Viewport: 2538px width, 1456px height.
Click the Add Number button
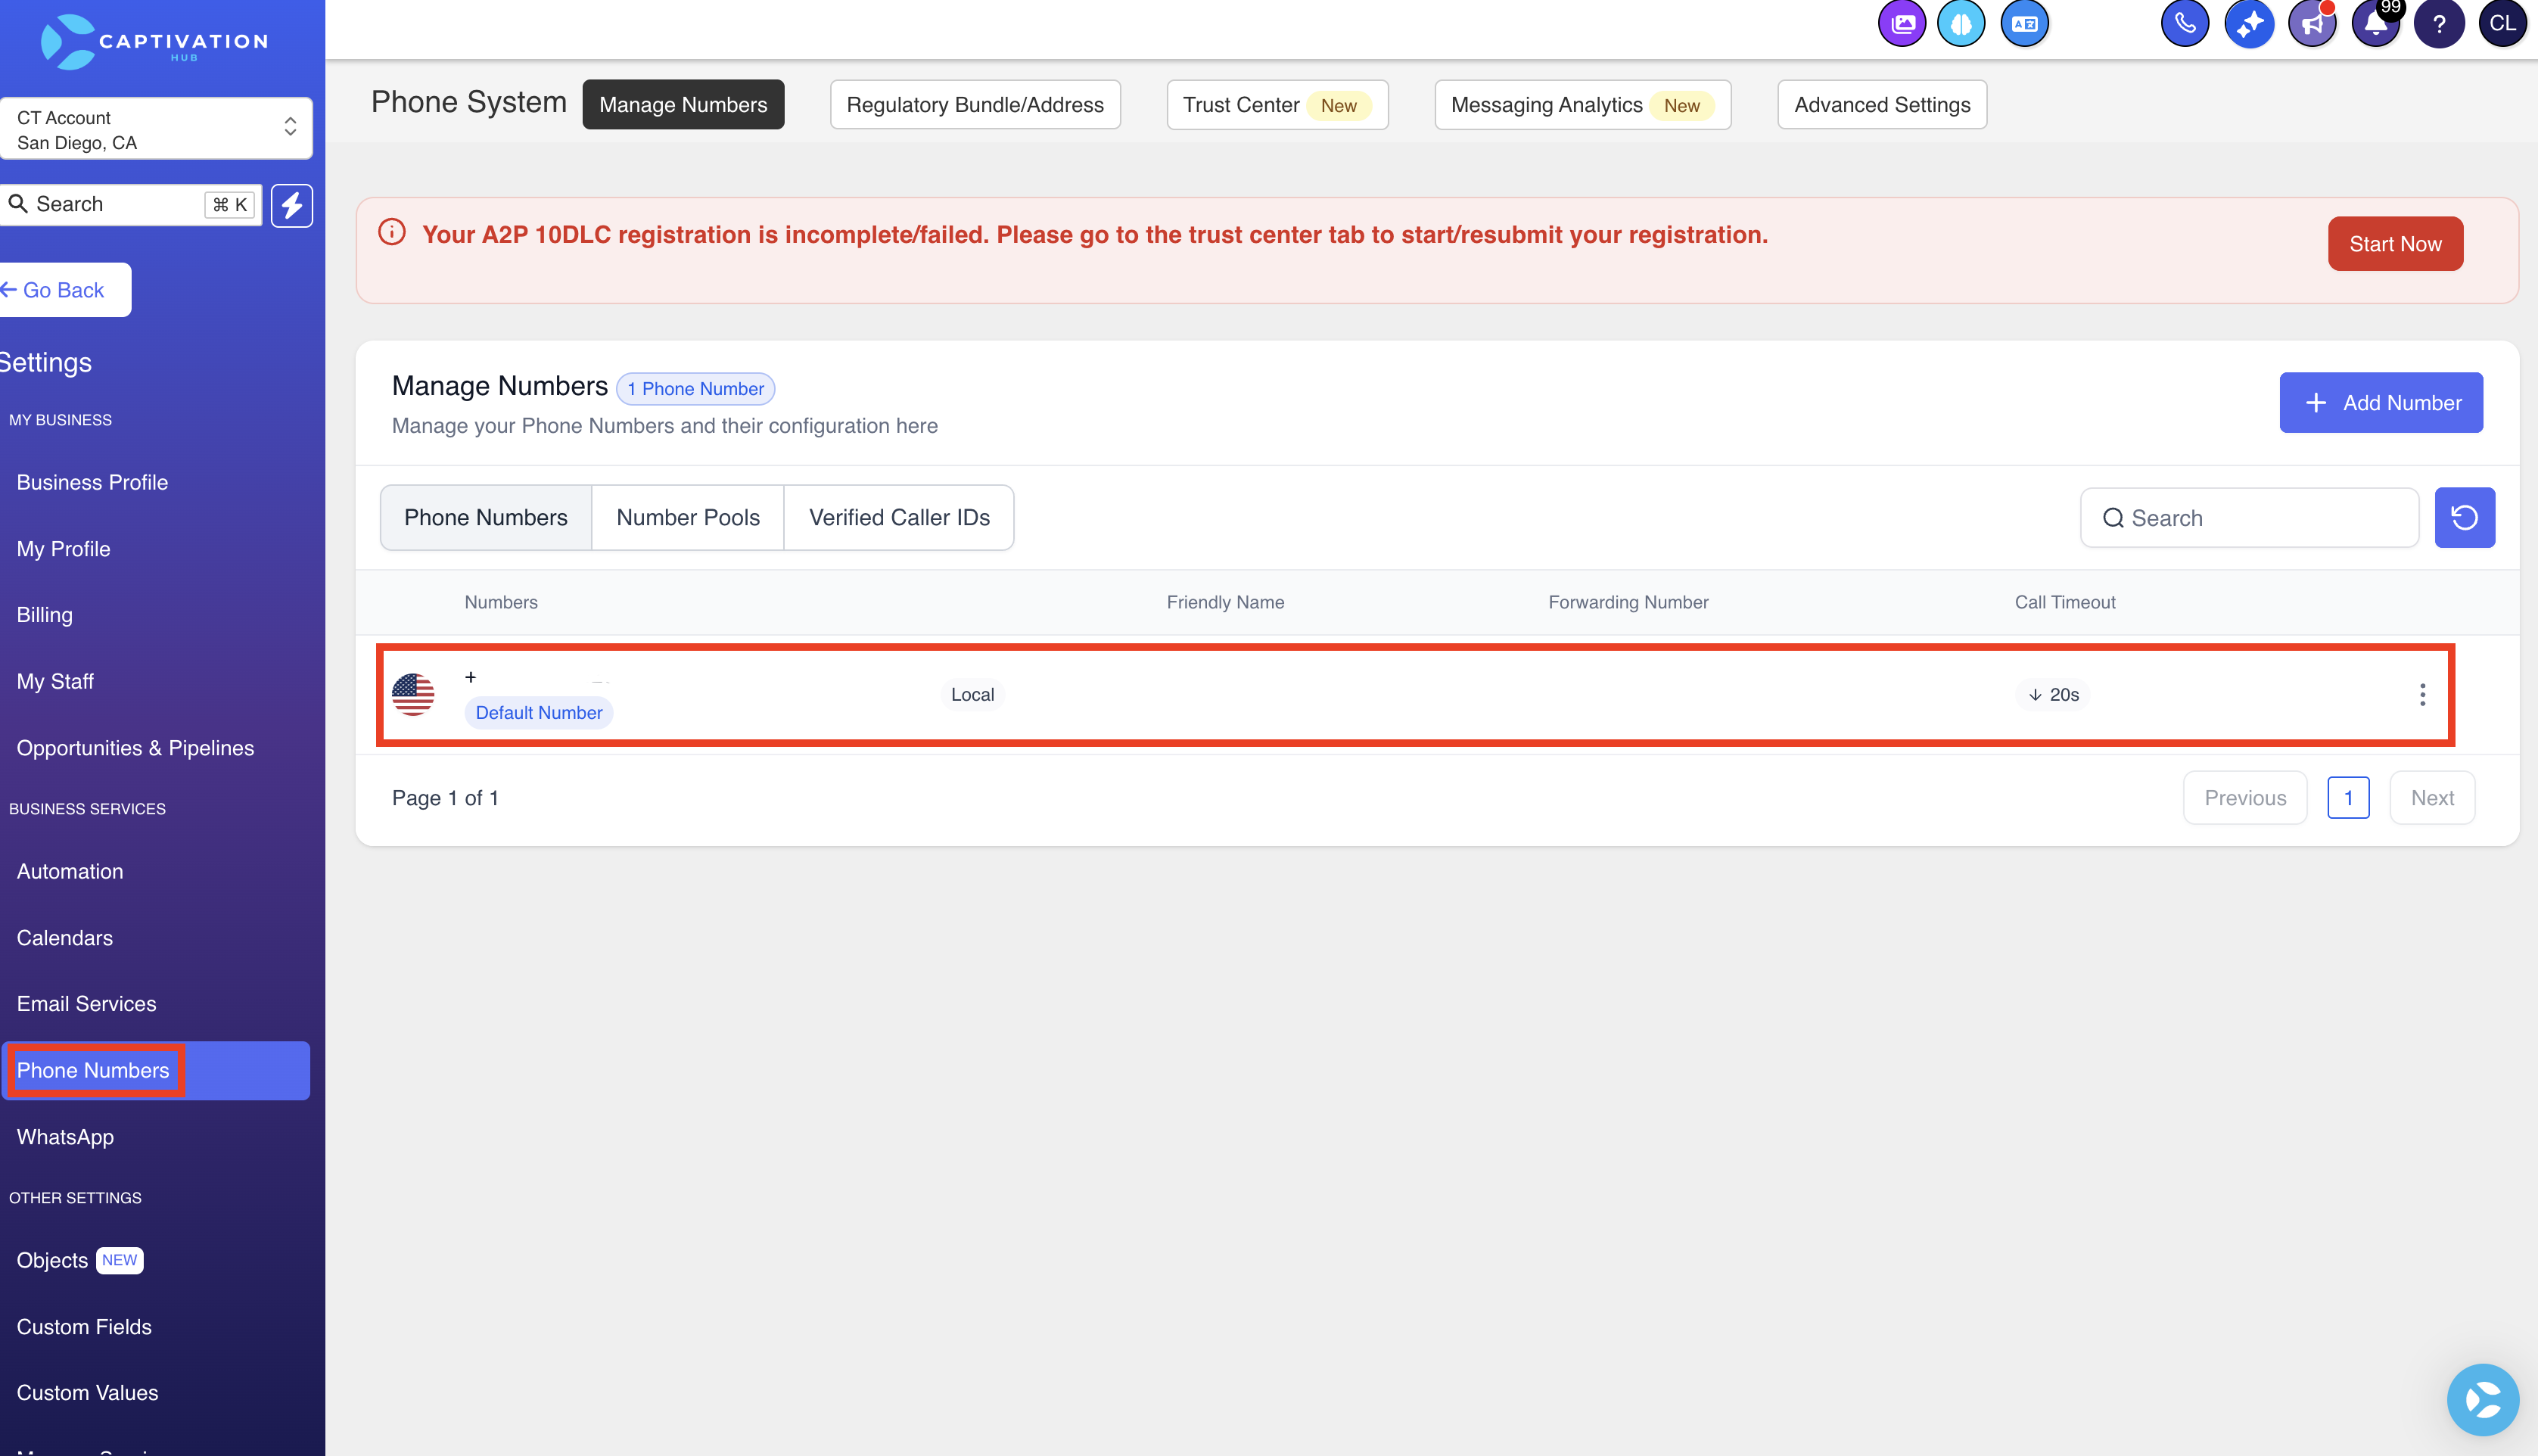(2381, 402)
